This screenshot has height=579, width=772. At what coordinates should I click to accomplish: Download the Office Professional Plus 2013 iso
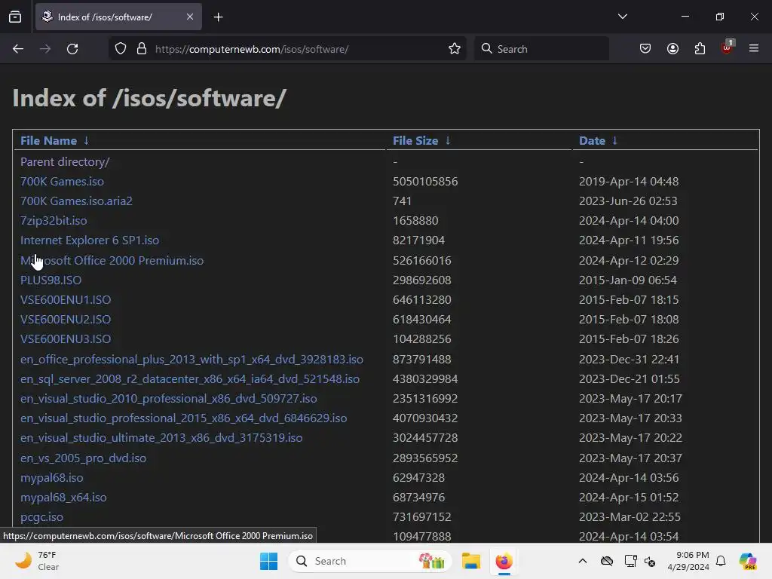point(191,360)
